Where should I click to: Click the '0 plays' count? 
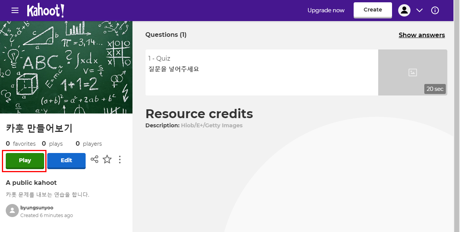click(x=52, y=143)
